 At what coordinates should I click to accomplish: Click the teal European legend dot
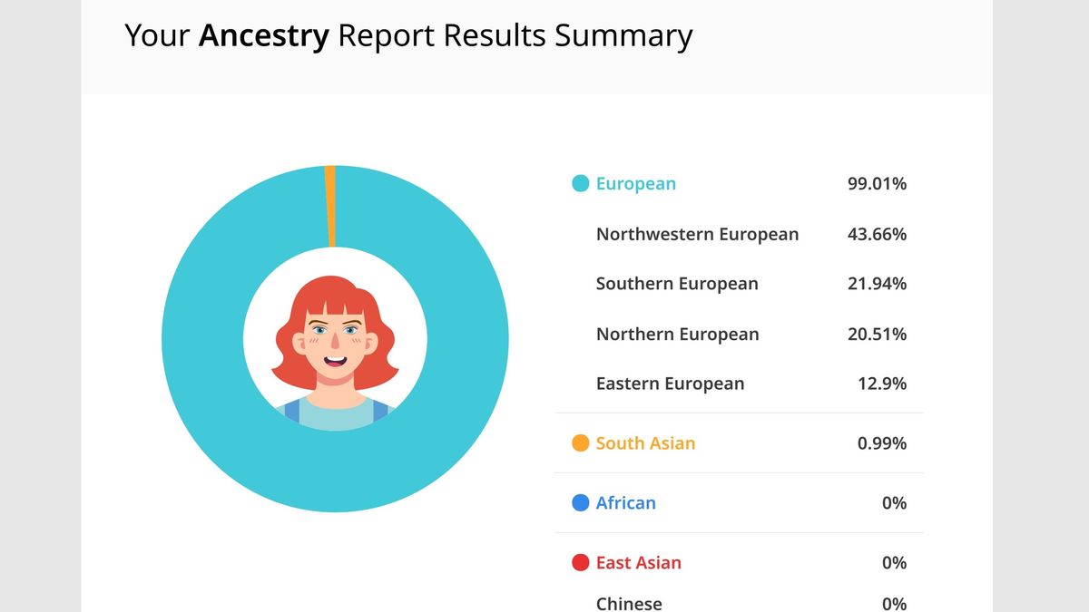tap(579, 183)
